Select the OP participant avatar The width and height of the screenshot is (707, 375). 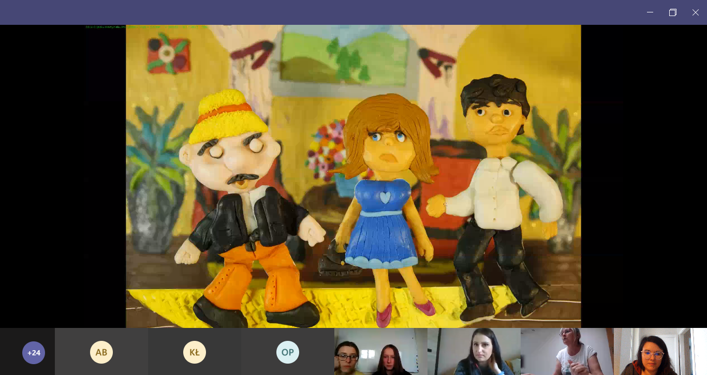(x=288, y=352)
